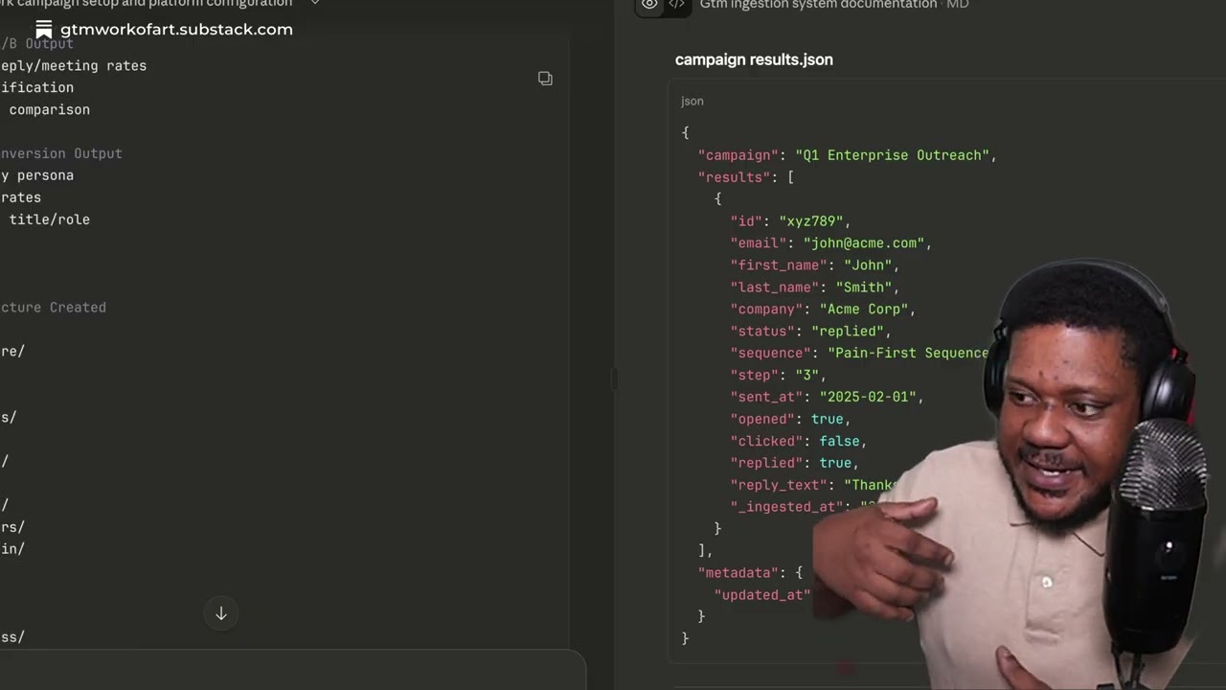Image resolution: width=1226 pixels, height=690 pixels.
Task: Click the "opened": true line
Action: pos(790,419)
